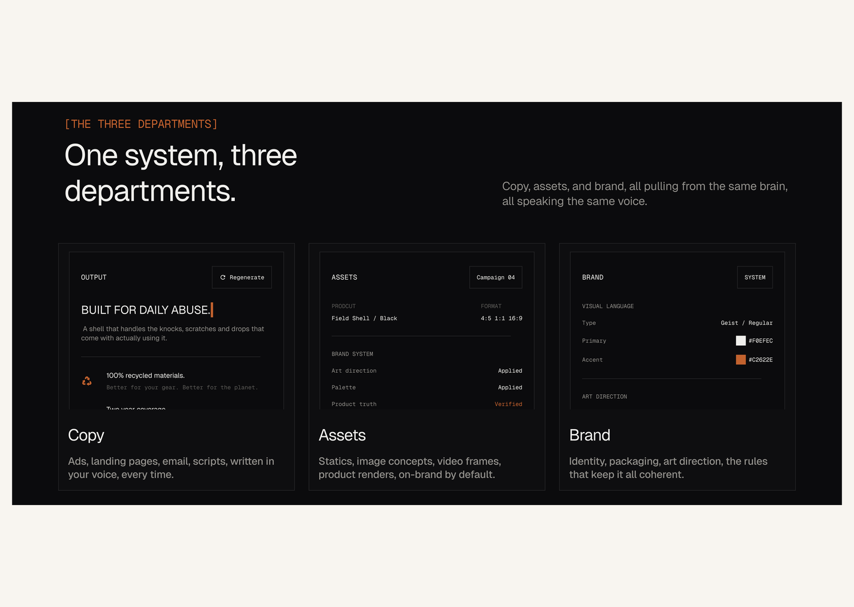
Task: Open the Campaign 04 button
Action: (496, 277)
